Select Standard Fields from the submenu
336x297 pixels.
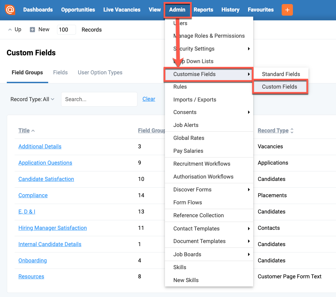pos(281,74)
